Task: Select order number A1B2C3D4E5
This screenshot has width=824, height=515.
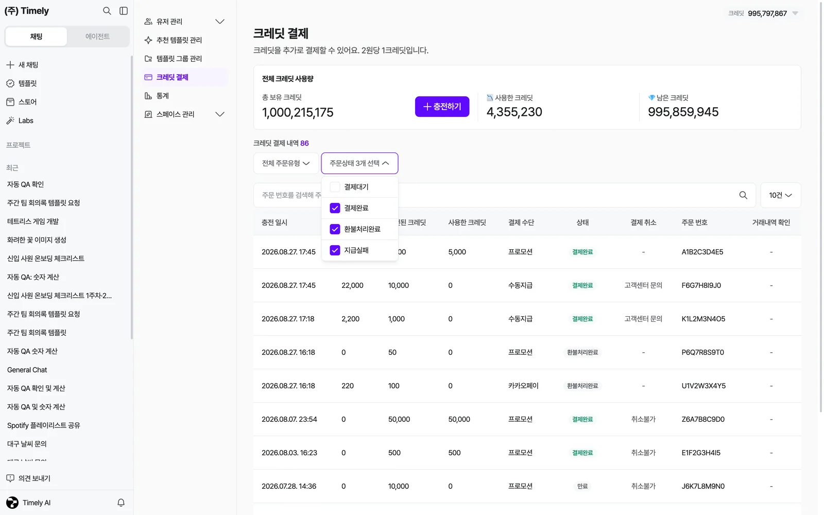Action: pyautogui.click(x=702, y=252)
